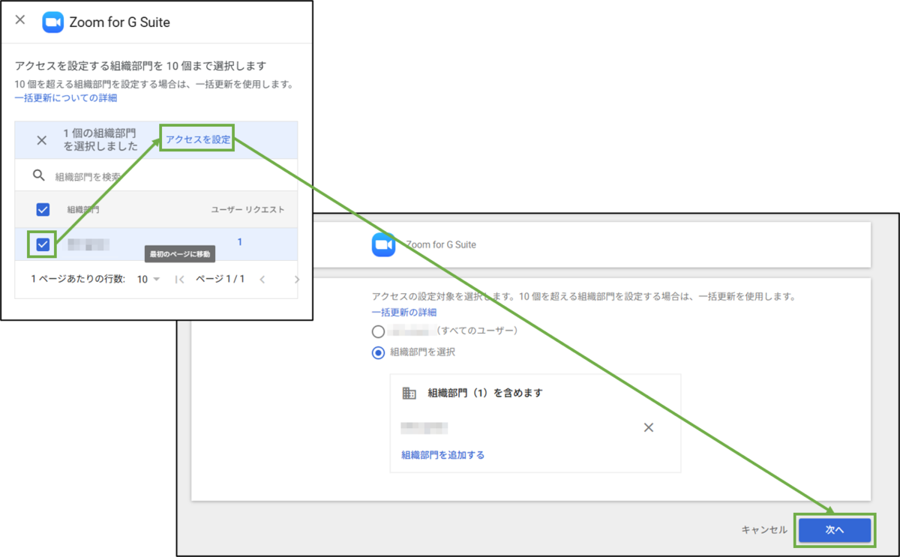The width and height of the screenshot is (900, 557).
Task: Click the 組織部門（1）を含めます heading
Action: click(485, 393)
